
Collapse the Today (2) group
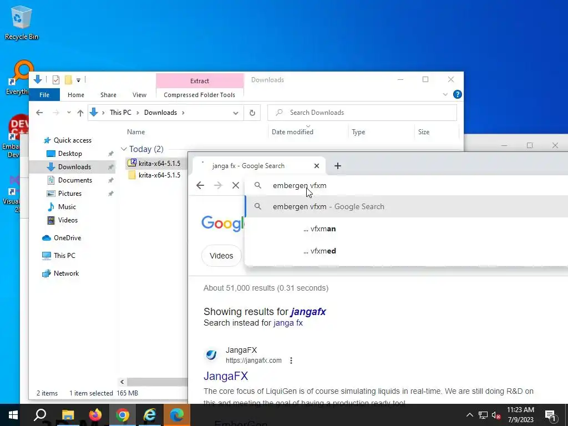tap(124, 149)
